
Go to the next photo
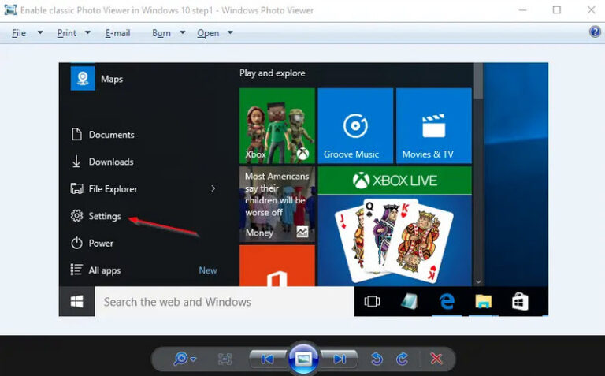339,359
